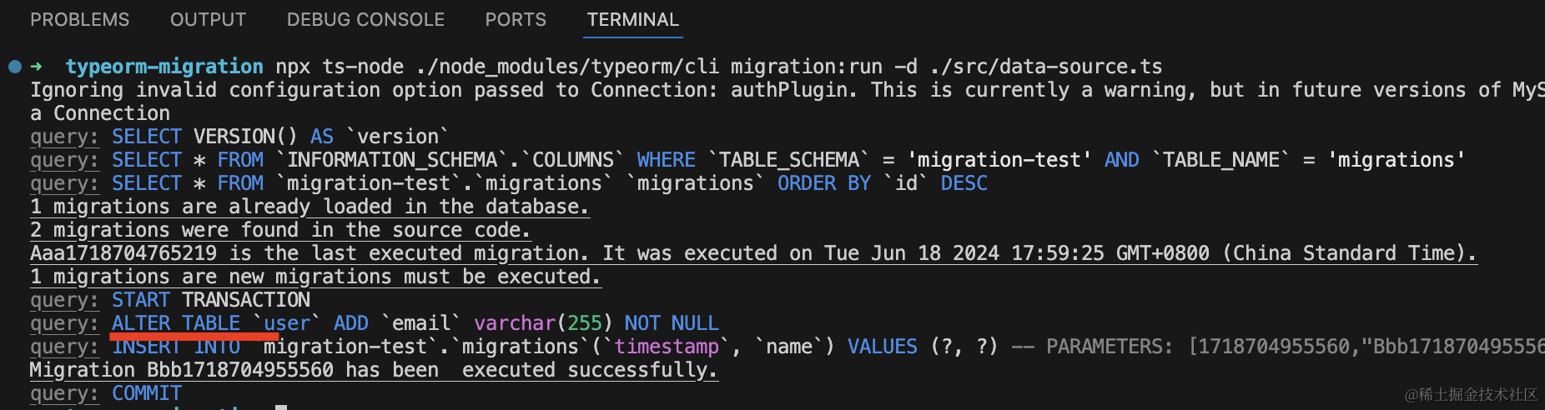The width and height of the screenshot is (1545, 410).
Task: Click the green prompt arrow
Action: click(x=37, y=67)
